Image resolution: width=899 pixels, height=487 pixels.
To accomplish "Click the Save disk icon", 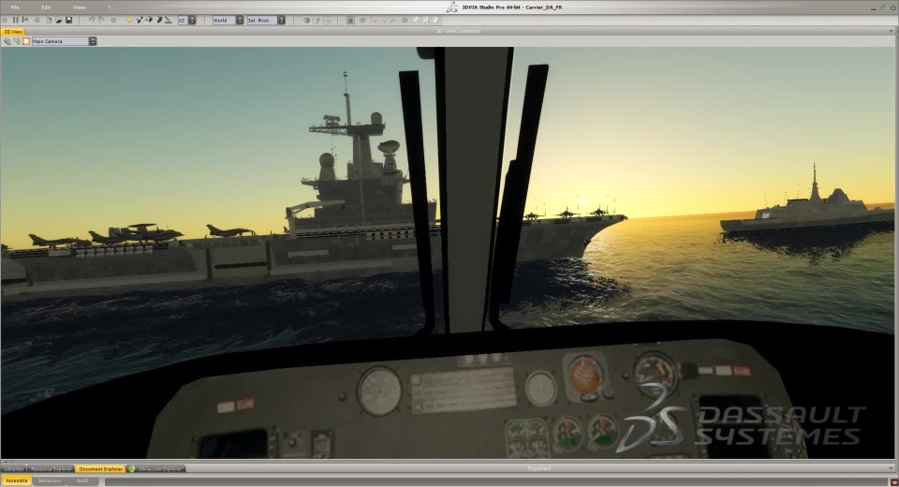I will tap(68, 20).
